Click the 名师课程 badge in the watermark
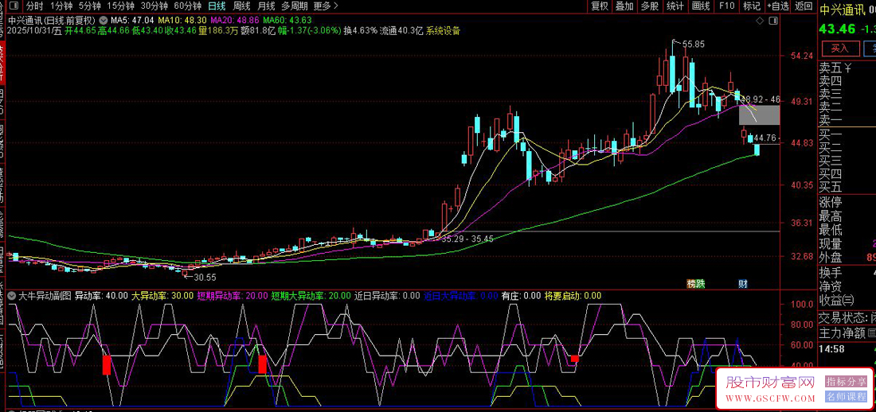The image size is (876, 412). 846,395
